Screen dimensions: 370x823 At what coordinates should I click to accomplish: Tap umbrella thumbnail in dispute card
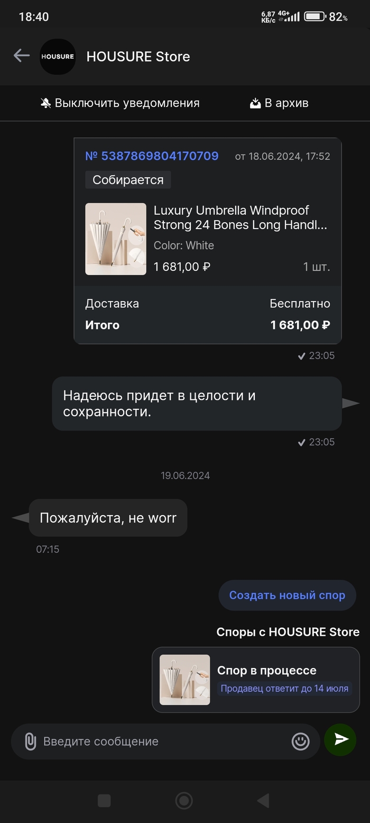tap(184, 680)
